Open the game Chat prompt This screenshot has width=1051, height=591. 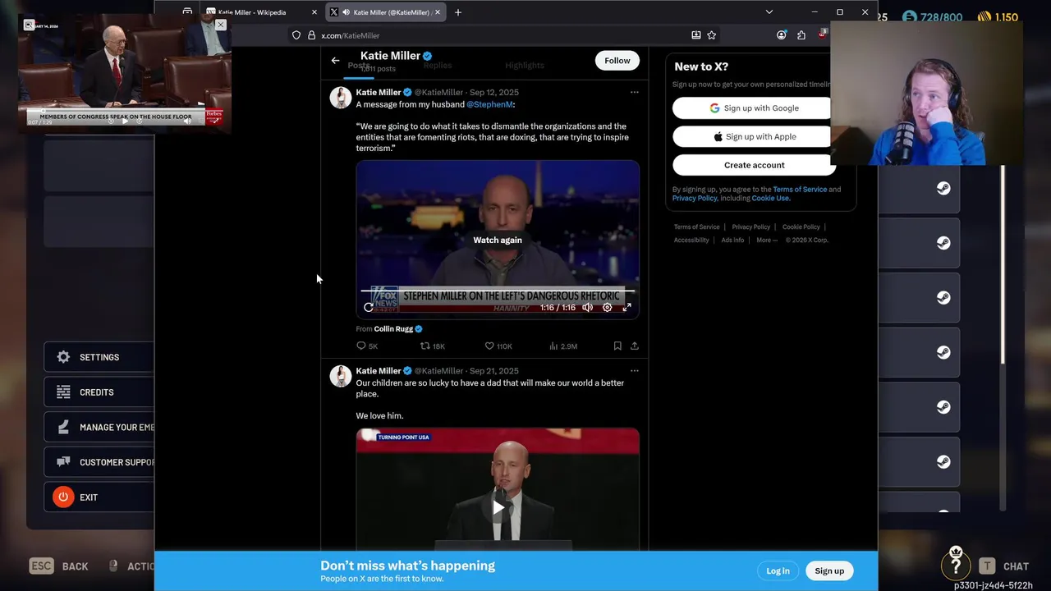(1003, 566)
